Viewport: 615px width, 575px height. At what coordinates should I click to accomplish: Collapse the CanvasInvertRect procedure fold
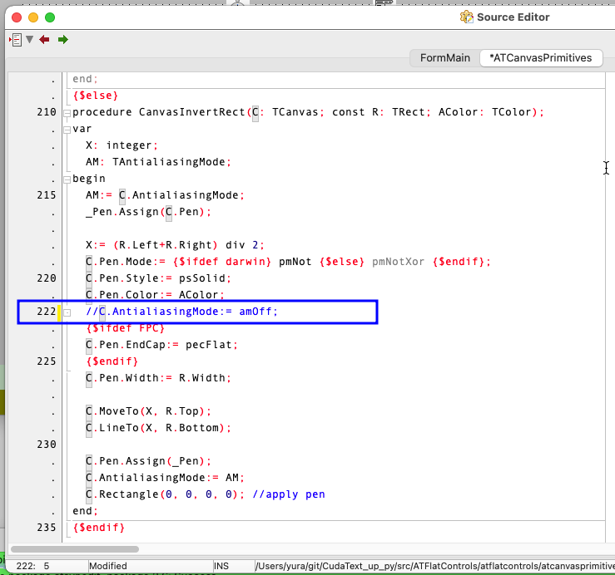tap(67, 113)
